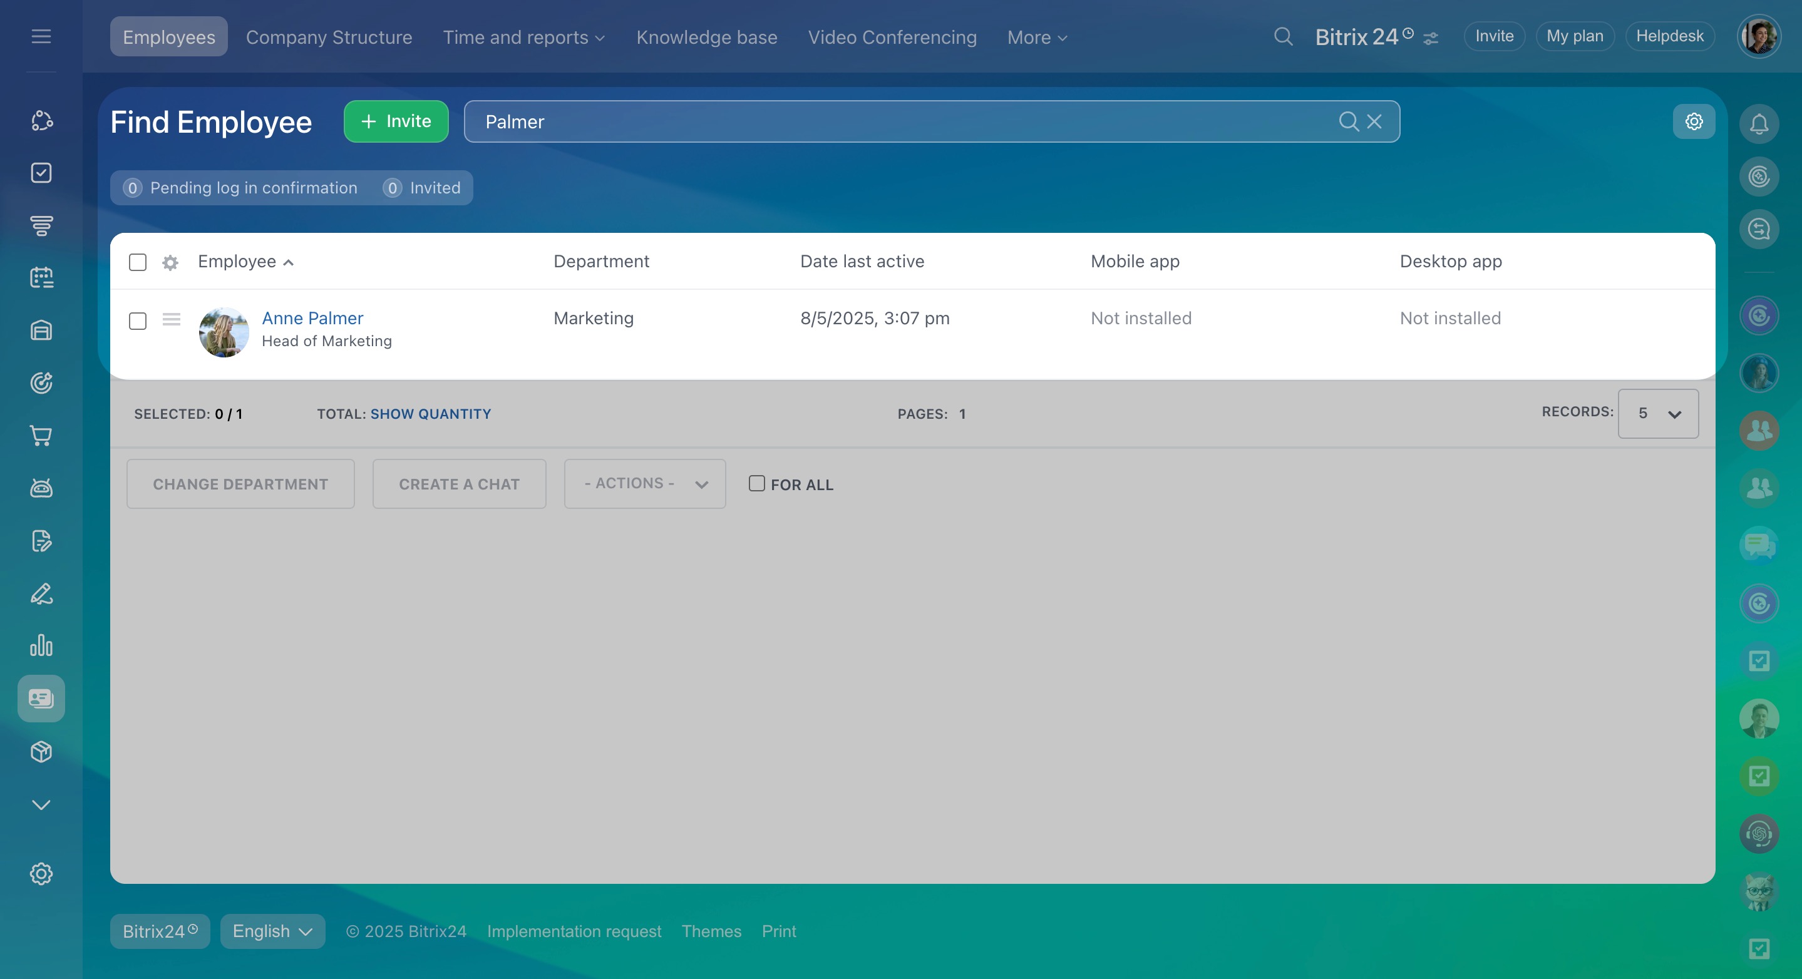The image size is (1802, 979).
Task: Open the Records per page dropdown
Action: coord(1657,414)
